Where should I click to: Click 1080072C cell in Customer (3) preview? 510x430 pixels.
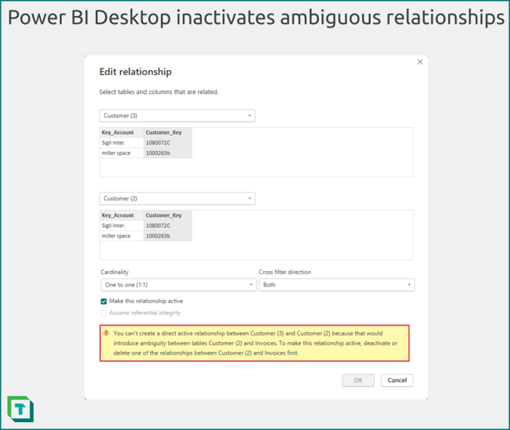pos(168,143)
